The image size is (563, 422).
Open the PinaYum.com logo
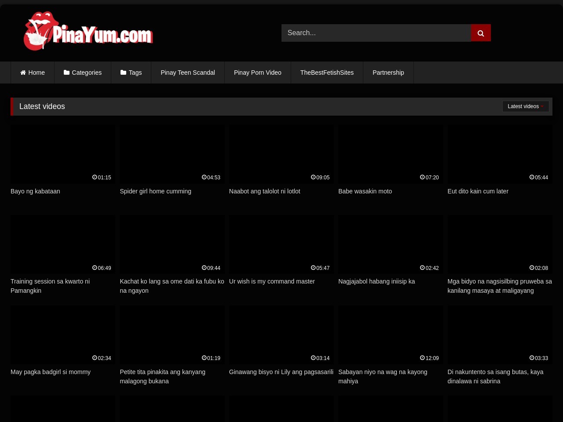[x=88, y=31]
